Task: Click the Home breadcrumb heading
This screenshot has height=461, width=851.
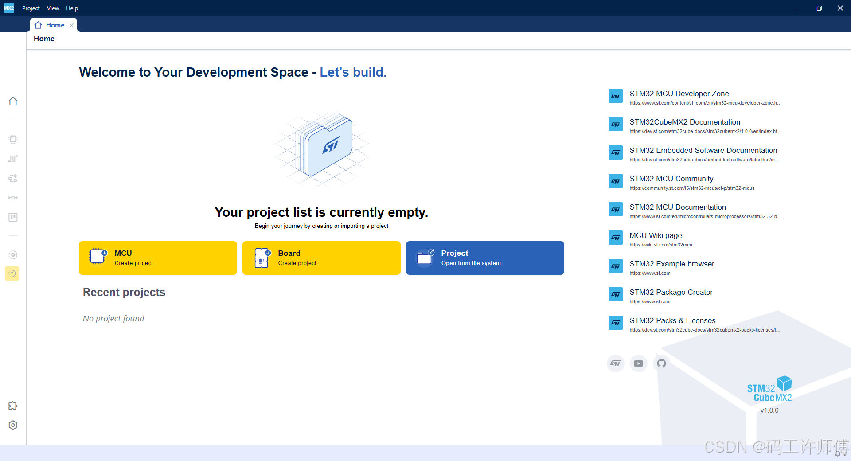Action: (x=44, y=39)
